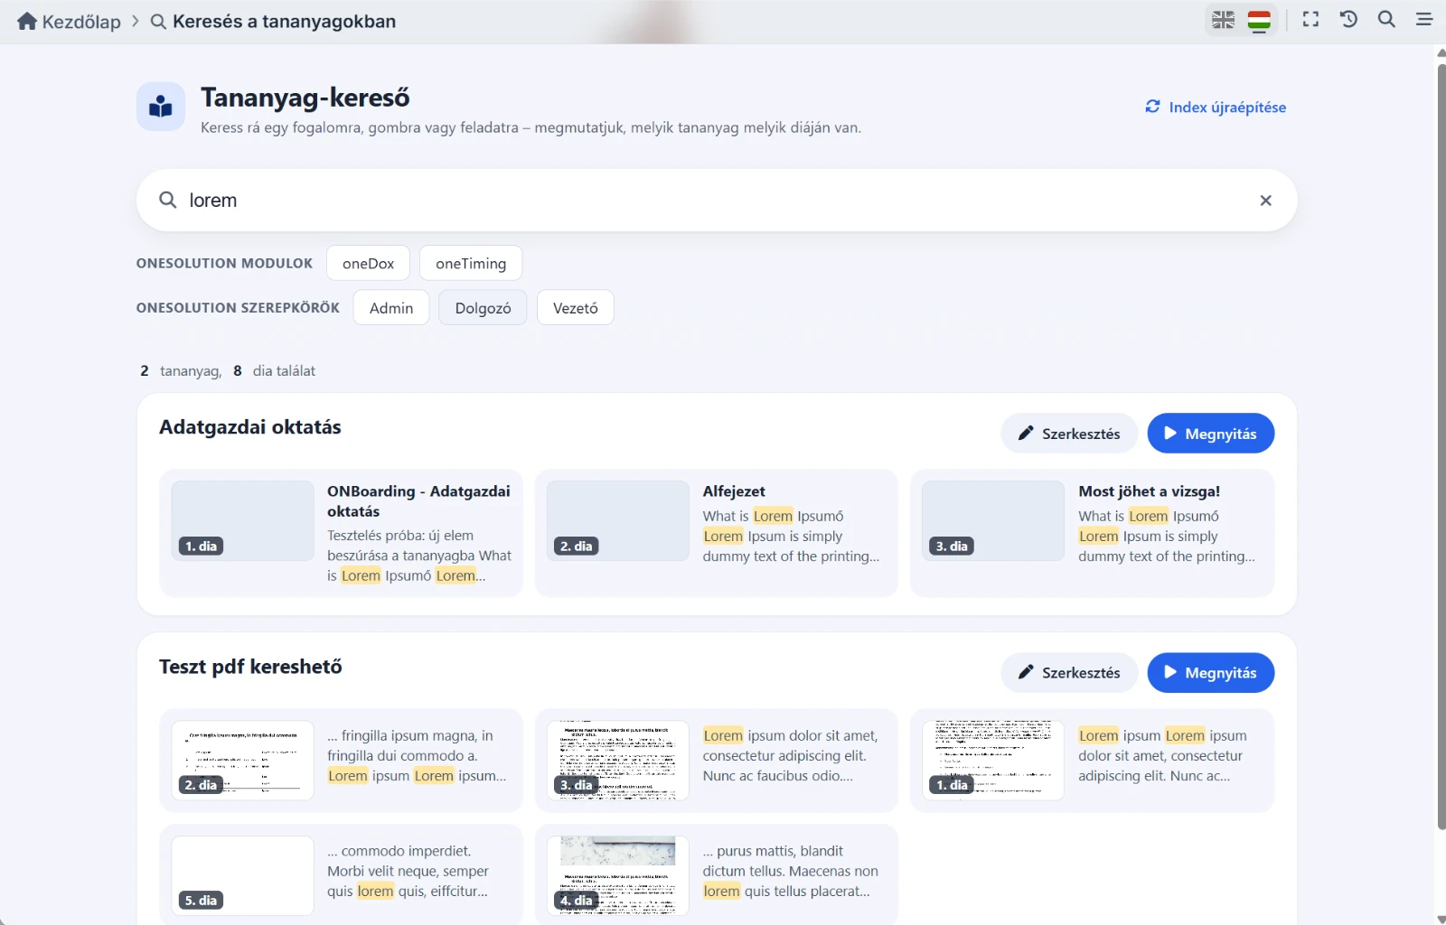Clear the search field with the X icon
Screen dimensions: 1446x925
coord(1265,201)
